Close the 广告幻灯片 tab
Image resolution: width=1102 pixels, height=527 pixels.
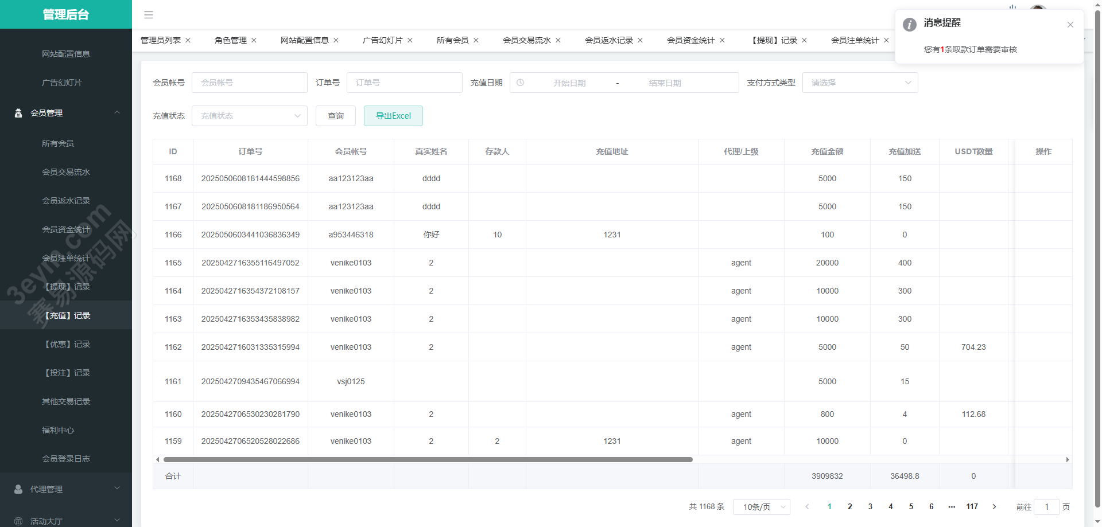(410, 40)
